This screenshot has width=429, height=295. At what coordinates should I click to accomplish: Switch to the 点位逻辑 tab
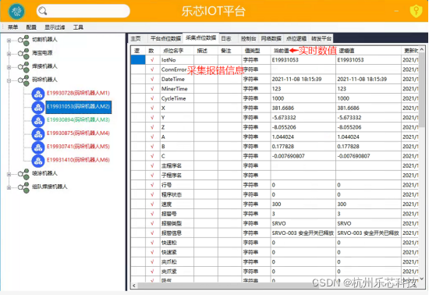point(296,38)
